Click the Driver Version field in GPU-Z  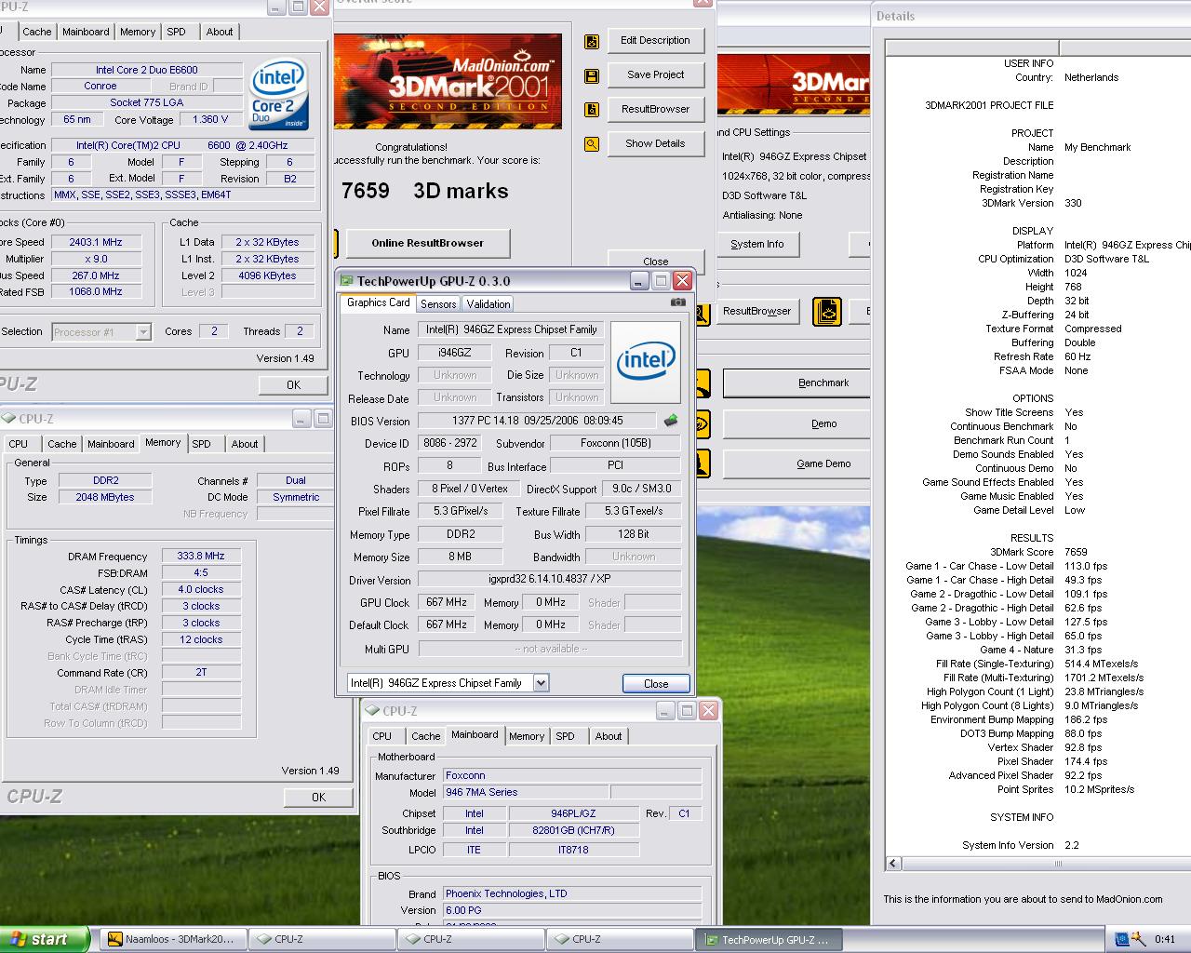pos(549,579)
